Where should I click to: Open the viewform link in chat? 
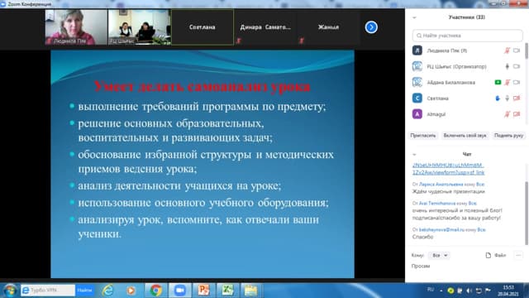point(448,169)
